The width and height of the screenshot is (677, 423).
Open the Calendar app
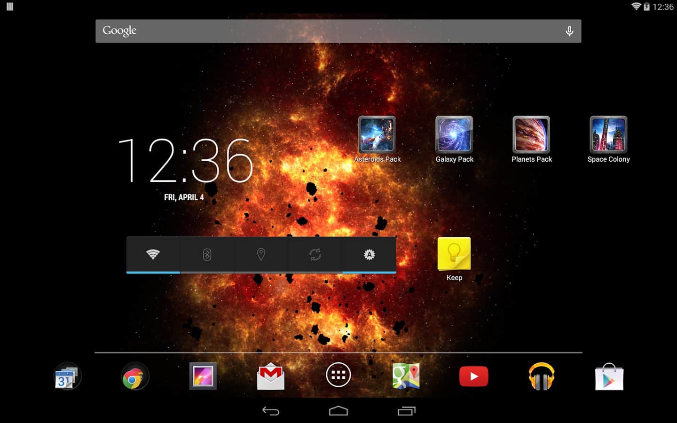67,376
